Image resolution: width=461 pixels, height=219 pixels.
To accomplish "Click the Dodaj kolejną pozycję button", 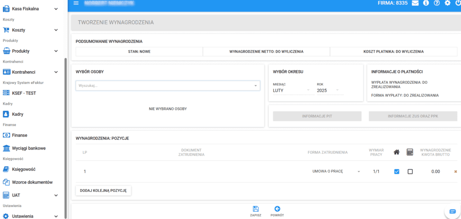I will [103, 191].
